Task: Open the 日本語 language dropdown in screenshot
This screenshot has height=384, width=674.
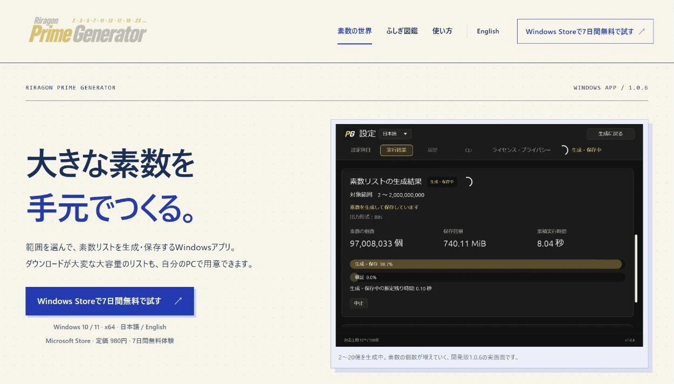Action: [395, 134]
